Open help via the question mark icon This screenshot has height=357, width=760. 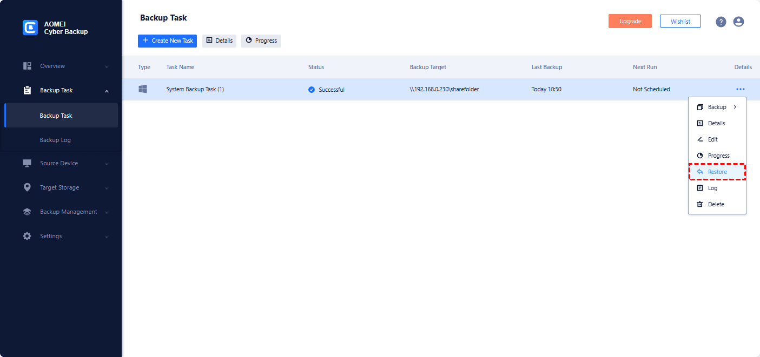click(721, 22)
